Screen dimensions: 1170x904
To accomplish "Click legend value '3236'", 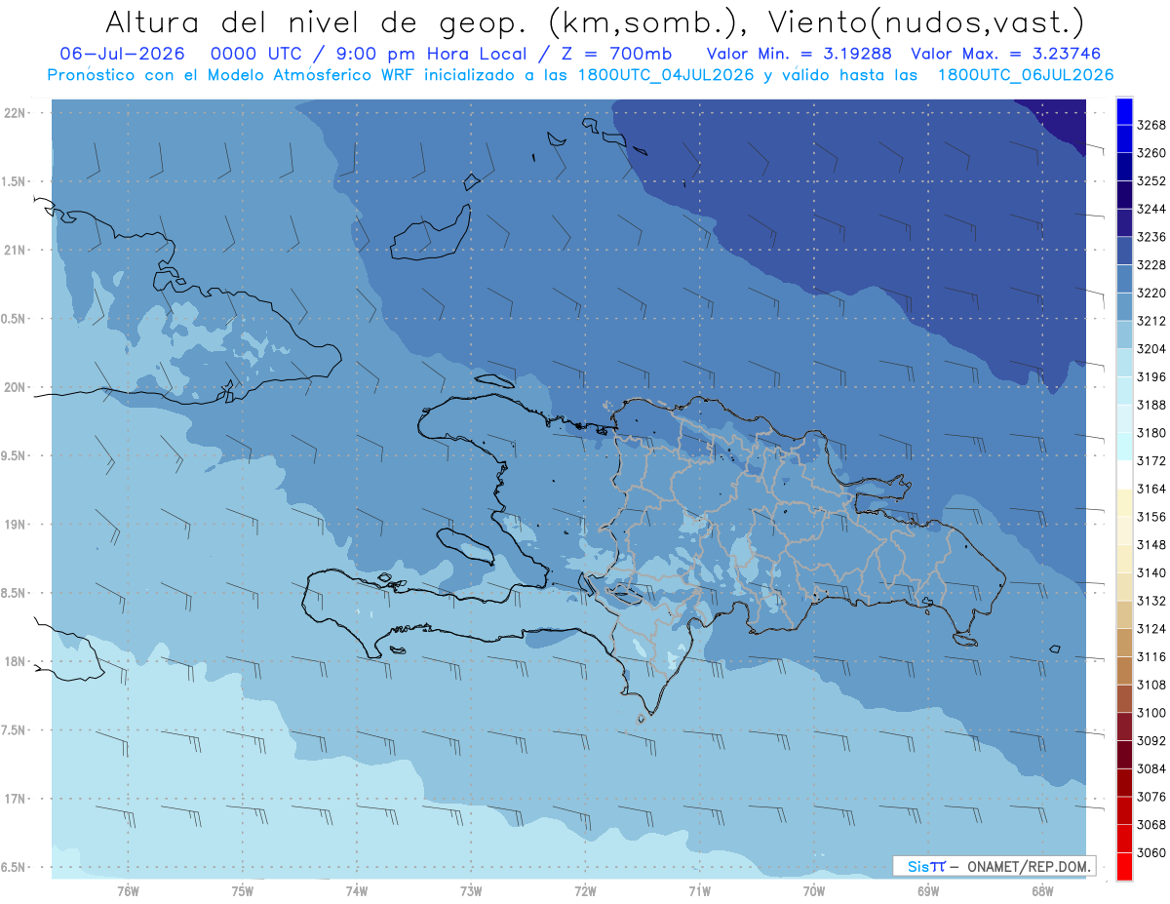I will coord(1151,237).
